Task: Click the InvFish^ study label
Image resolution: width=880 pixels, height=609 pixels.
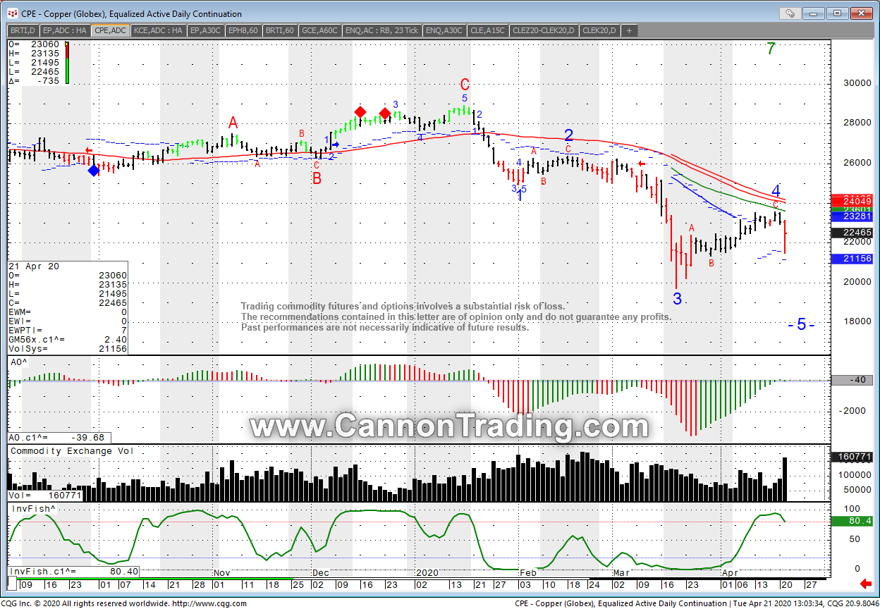Action: tap(33, 508)
